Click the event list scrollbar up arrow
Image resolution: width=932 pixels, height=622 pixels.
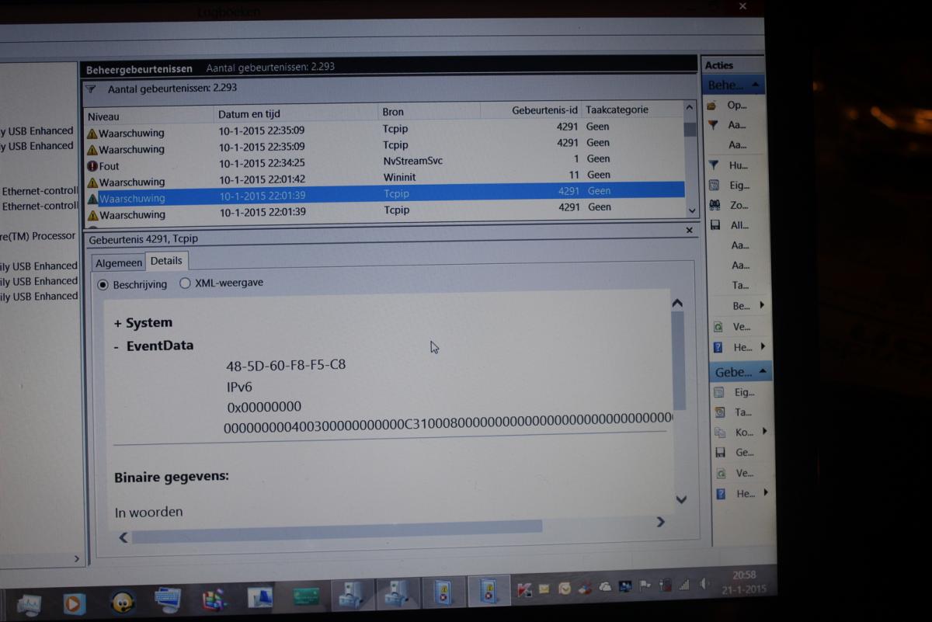(690, 108)
